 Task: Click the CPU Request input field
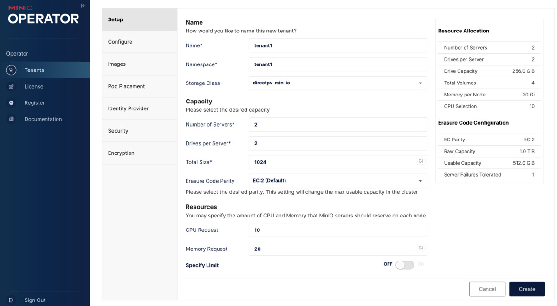point(338,230)
